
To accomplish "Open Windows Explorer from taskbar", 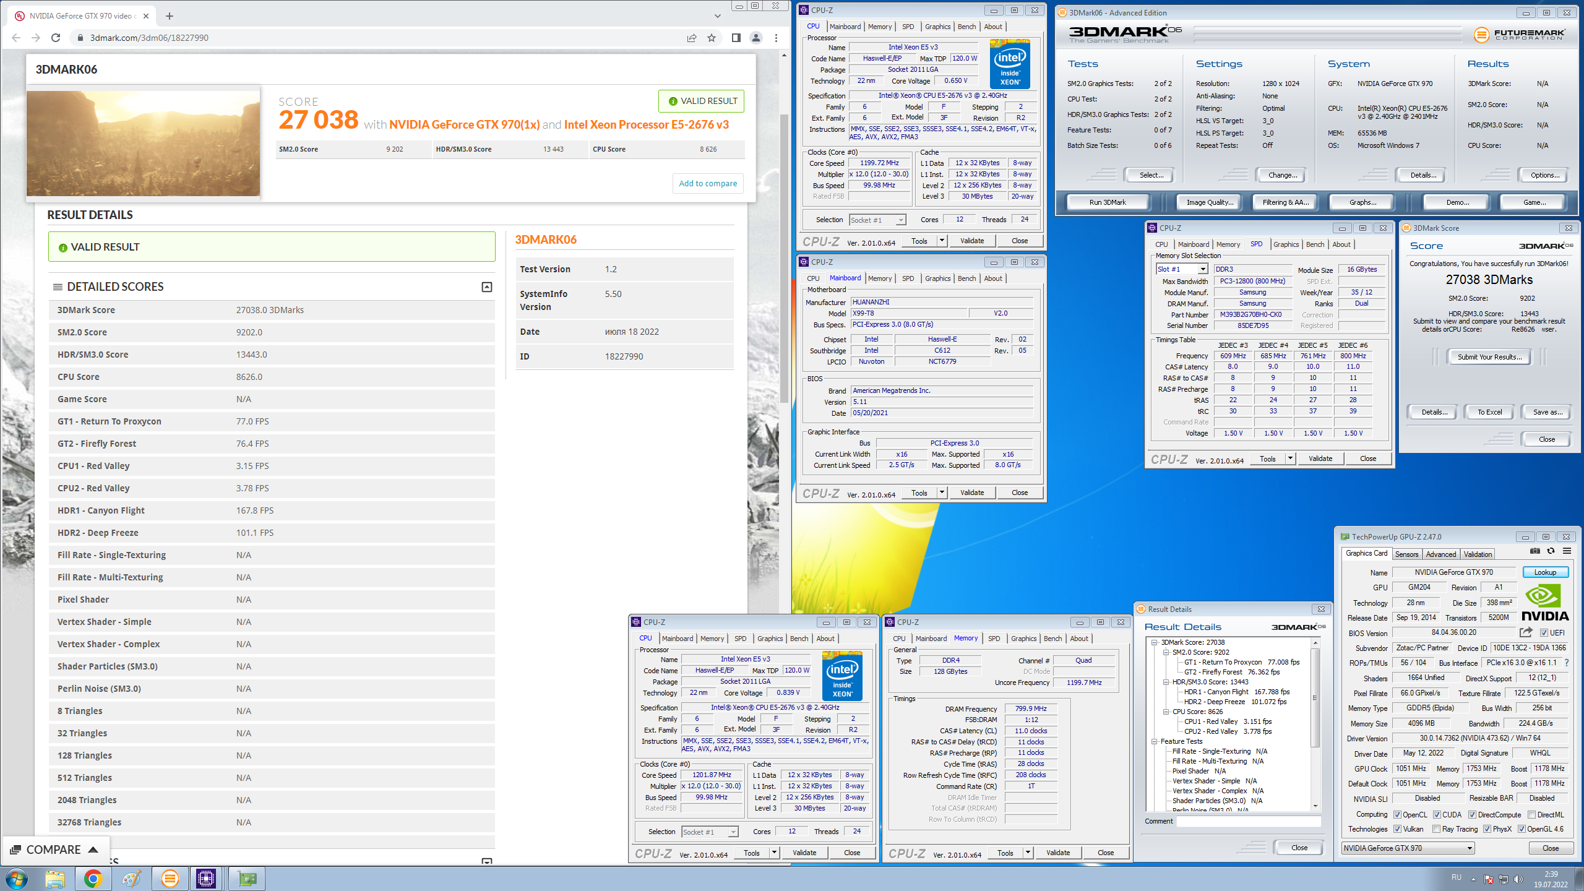I will 55,879.
